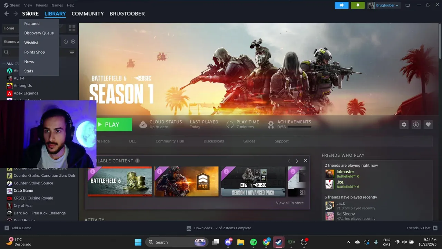Click View all in store link
Viewport: 442px width, 249px height.
290,203
